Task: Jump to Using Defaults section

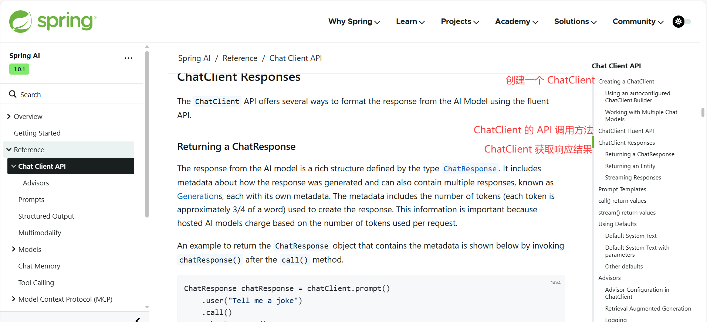Action: (618, 224)
